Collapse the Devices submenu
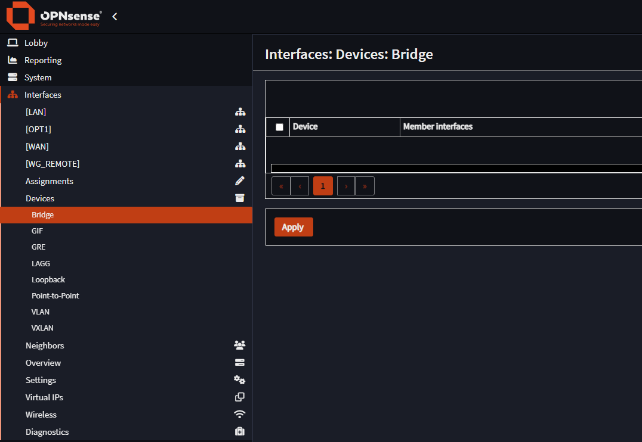This screenshot has height=442, width=642. pyautogui.click(x=126, y=198)
